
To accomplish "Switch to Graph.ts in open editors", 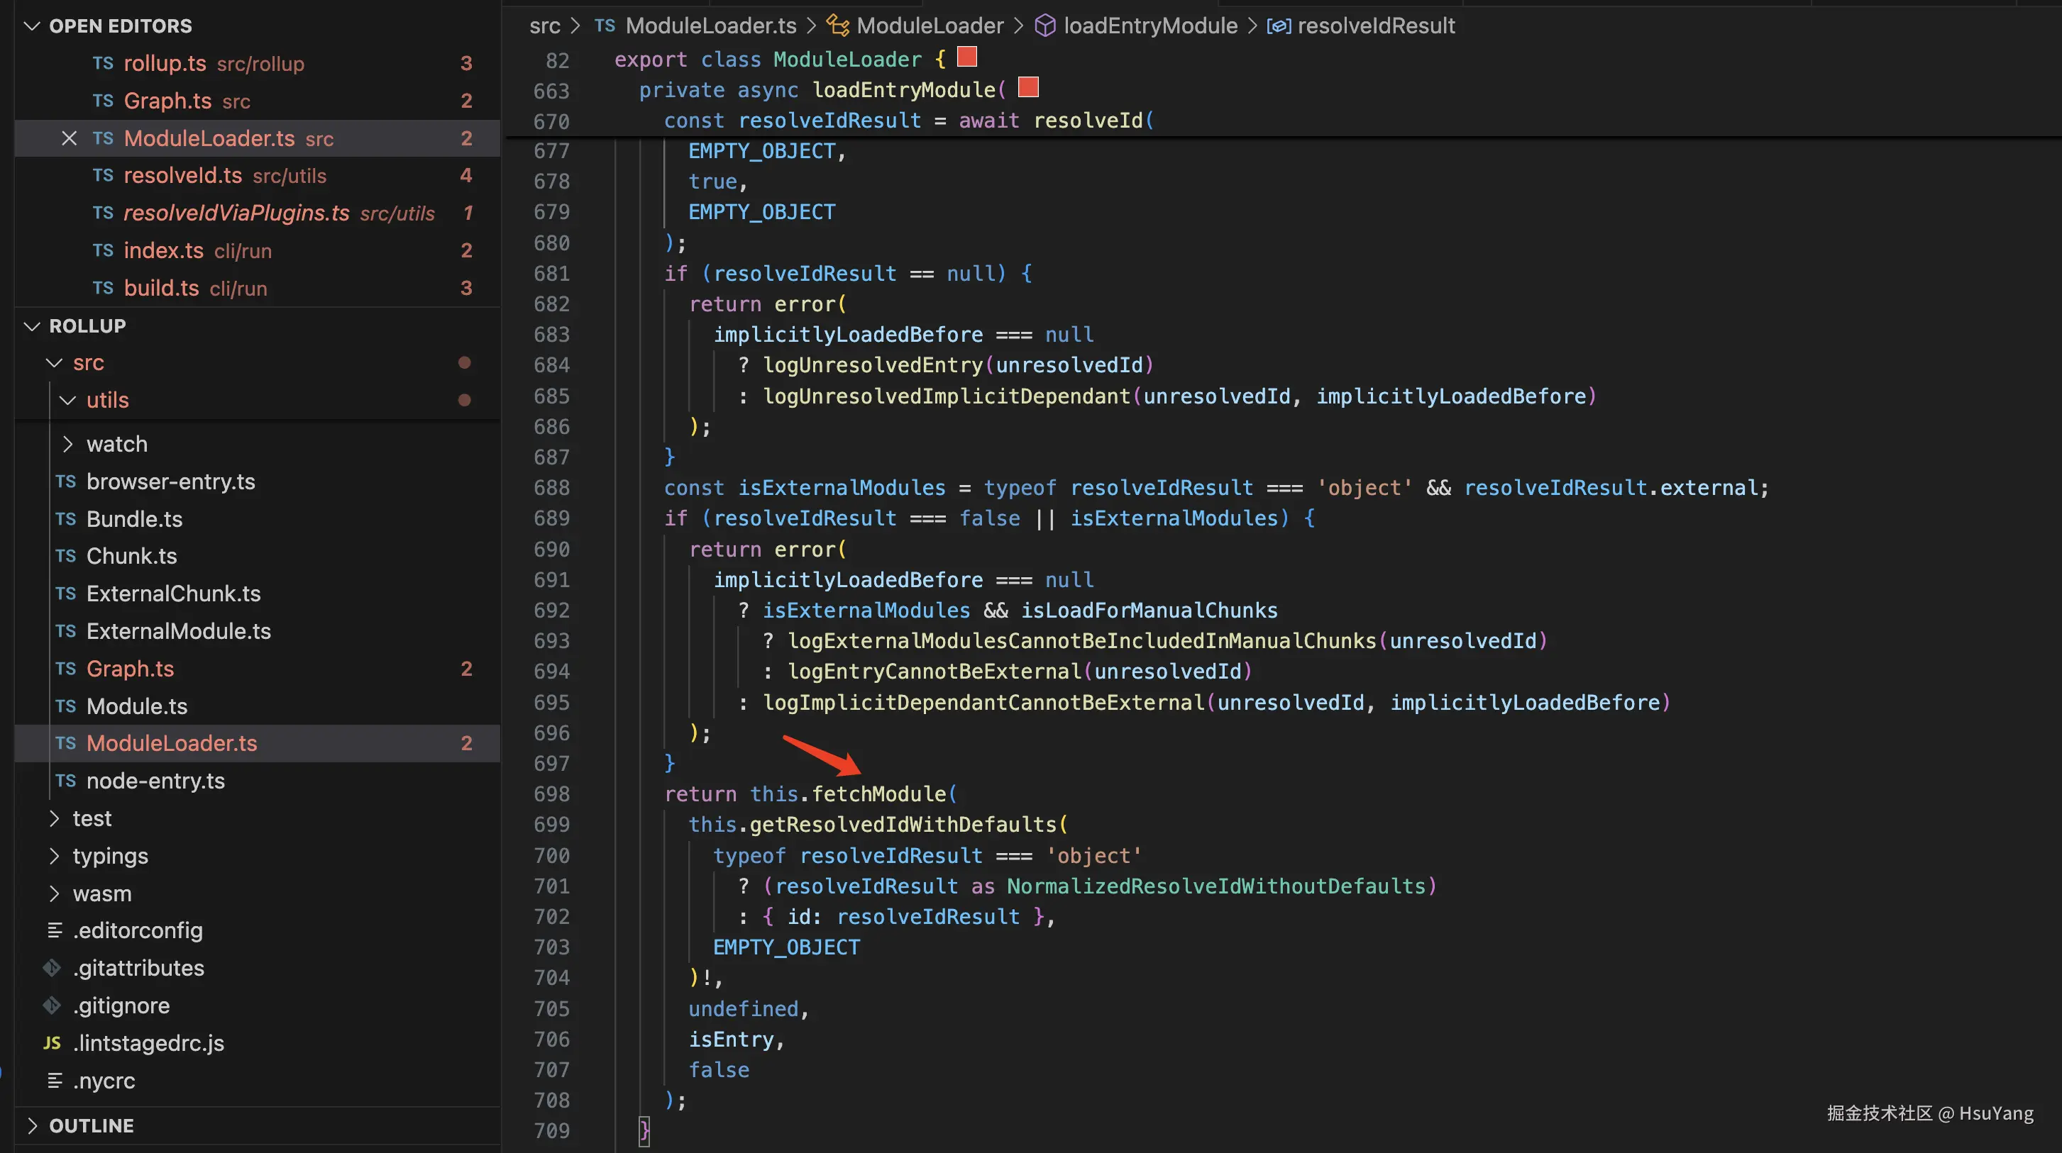I will click(x=167, y=101).
